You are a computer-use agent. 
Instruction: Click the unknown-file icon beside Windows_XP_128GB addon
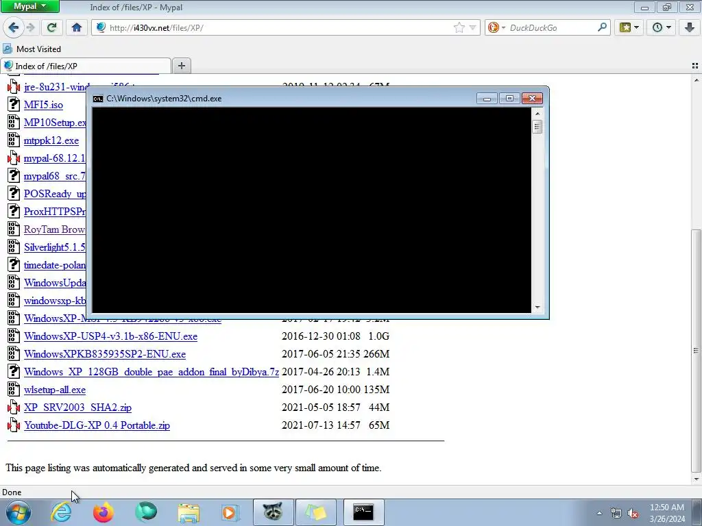(x=14, y=371)
